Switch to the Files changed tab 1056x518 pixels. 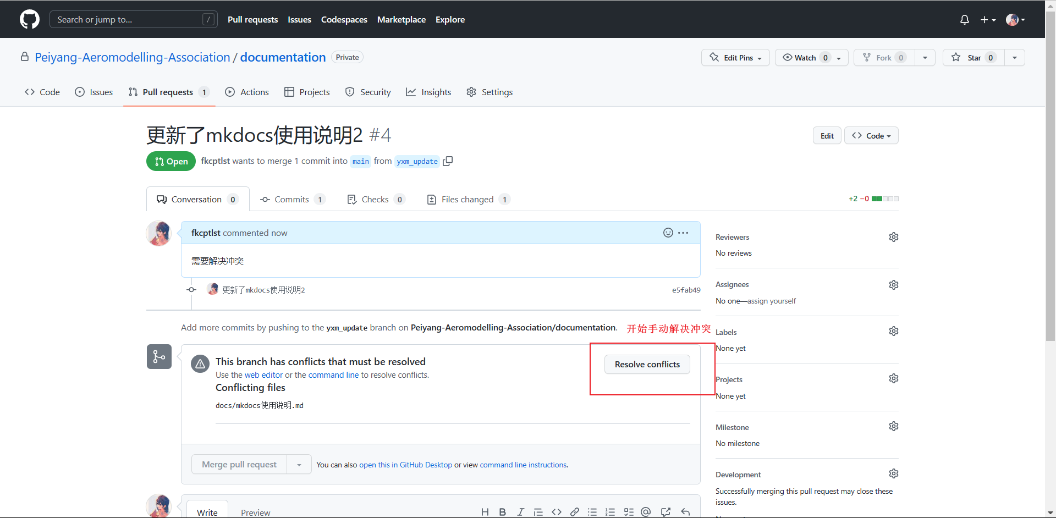(x=468, y=199)
